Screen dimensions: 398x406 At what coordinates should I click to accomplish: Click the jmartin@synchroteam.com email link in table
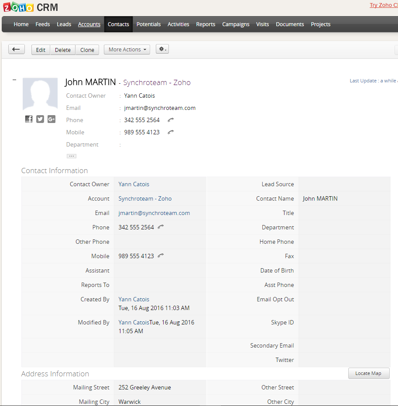154,213
